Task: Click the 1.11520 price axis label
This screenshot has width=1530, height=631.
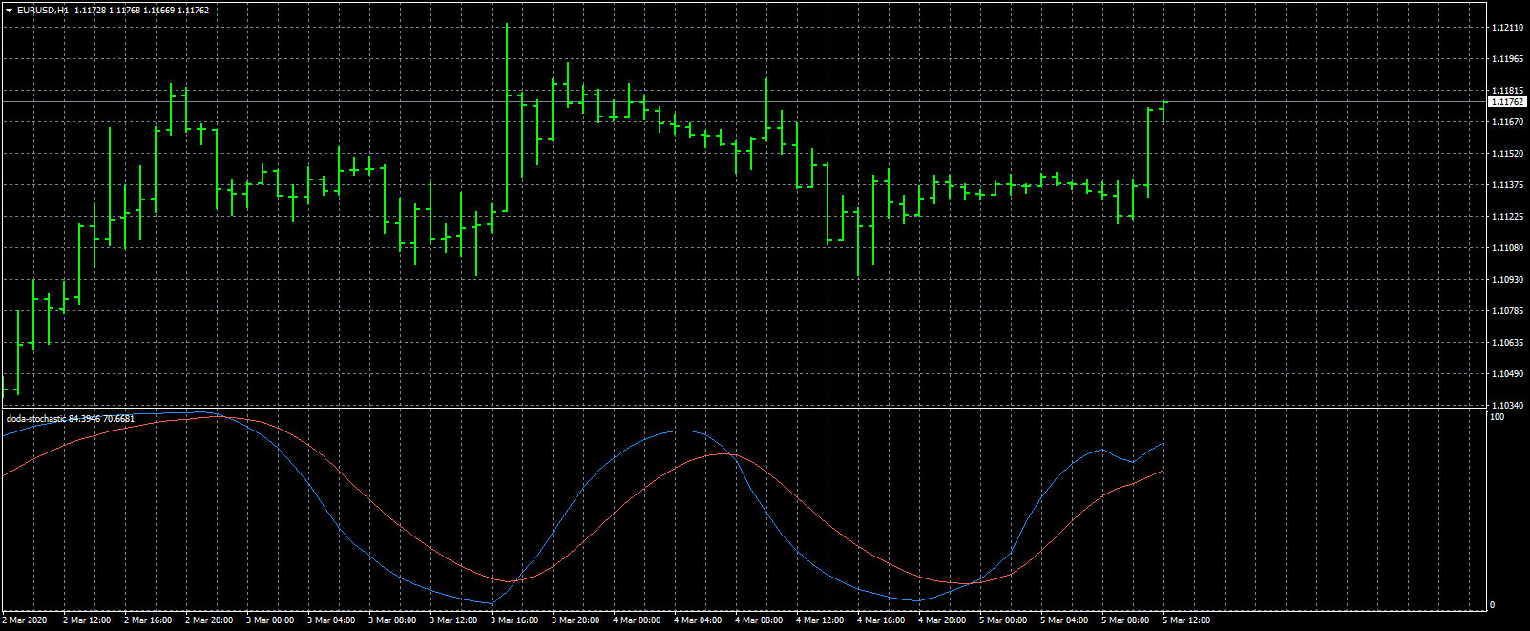Action: coord(1507,154)
